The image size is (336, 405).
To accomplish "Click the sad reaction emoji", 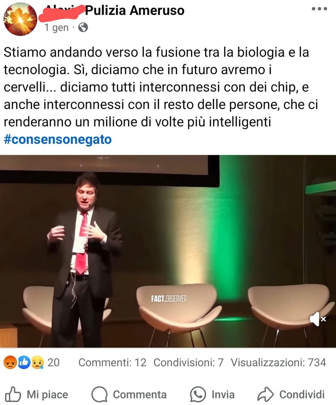I will tap(38, 362).
